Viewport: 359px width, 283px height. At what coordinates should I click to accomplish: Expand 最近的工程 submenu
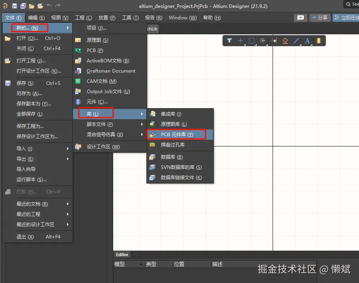click(x=37, y=214)
